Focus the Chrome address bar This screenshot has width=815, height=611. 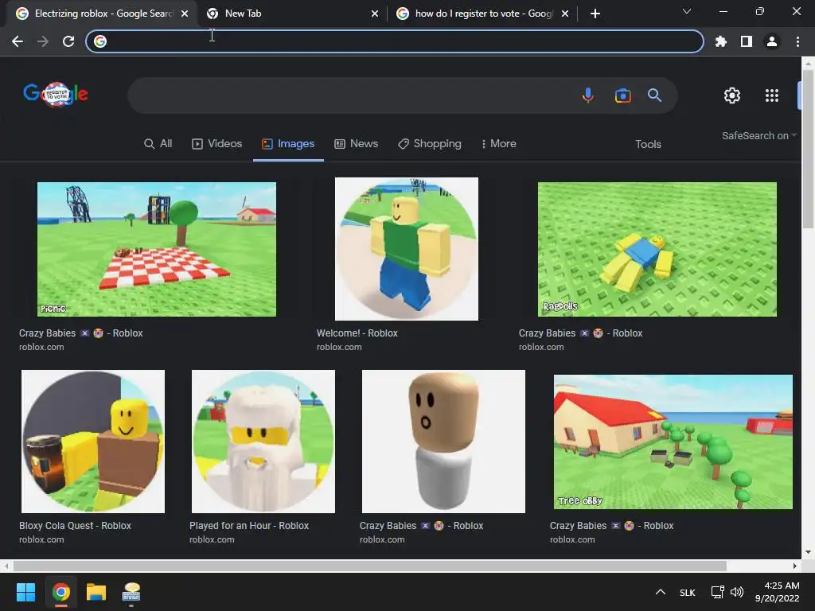tap(395, 41)
